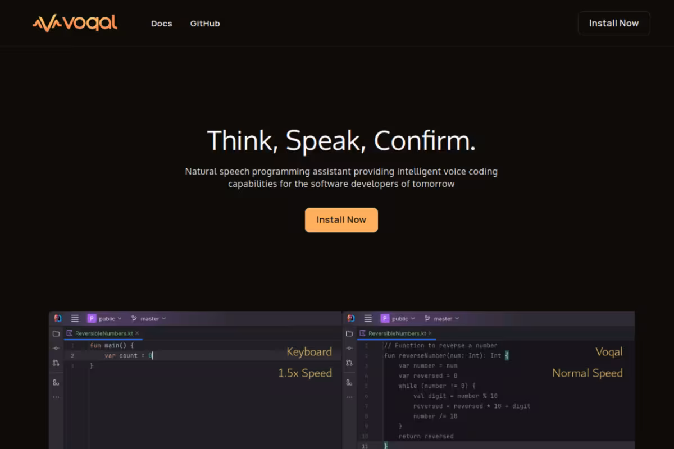Screen dimensions: 674x449
Task: Click the 'fun main() {' code line
Action: [112, 346]
